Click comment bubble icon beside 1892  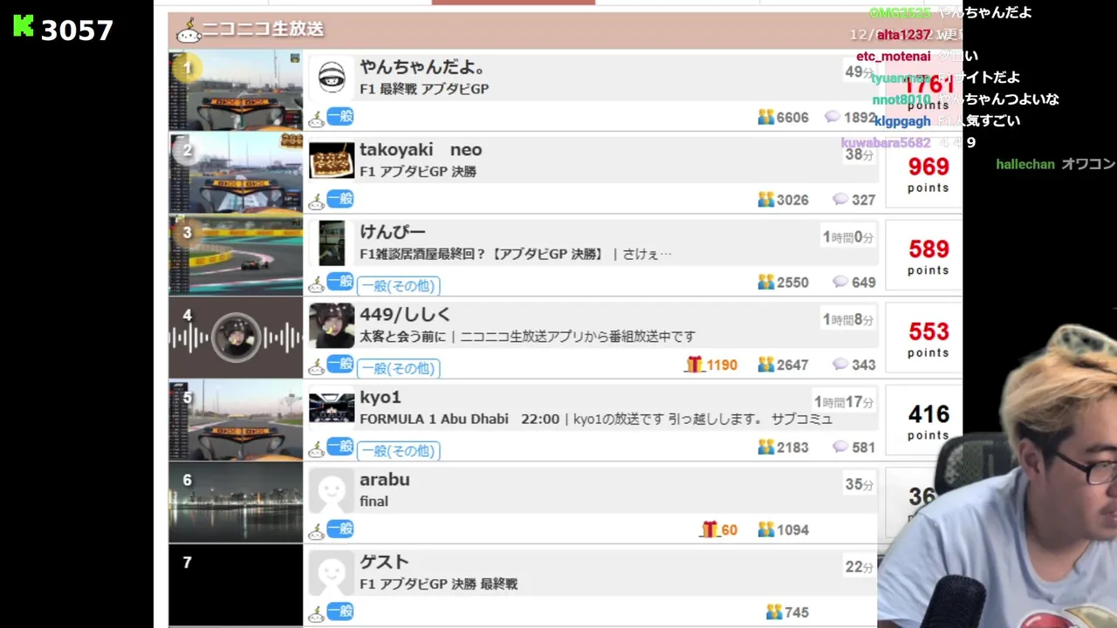point(832,117)
